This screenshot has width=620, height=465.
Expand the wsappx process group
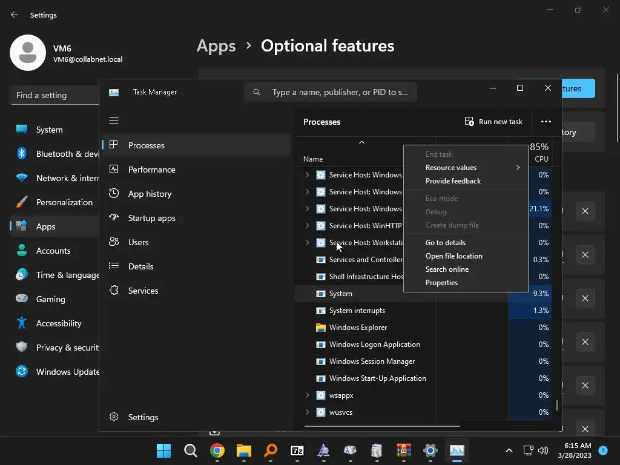(307, 395)
